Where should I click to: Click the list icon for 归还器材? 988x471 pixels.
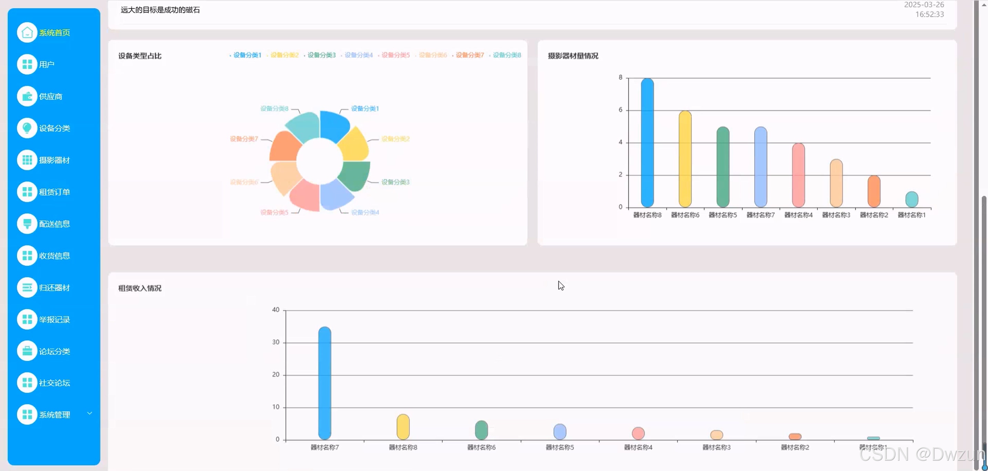point(27,287)
